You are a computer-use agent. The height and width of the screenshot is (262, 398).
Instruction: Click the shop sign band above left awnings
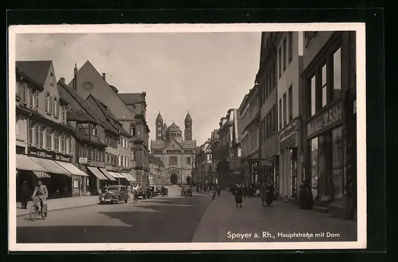pyautogui.click(x=49, y=155)
